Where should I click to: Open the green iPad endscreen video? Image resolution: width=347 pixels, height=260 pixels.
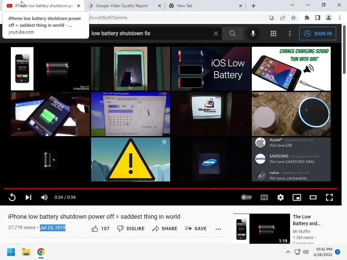pyautogui.click(x=130, y=68)
